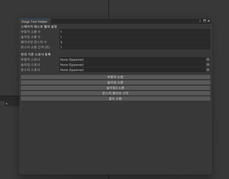Click the search magnifier icon in the background panel
Screen dimensions: 229x179
(7, 104)
